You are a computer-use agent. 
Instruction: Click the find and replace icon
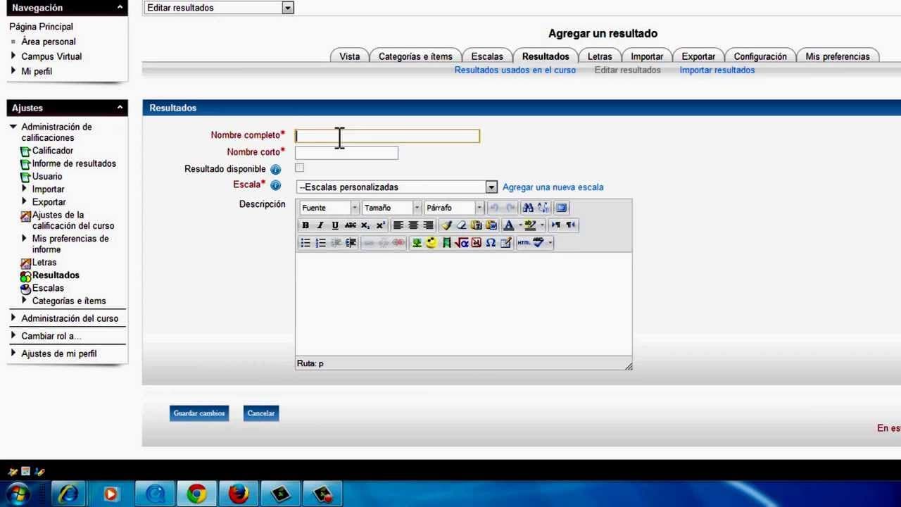[543, 208]
